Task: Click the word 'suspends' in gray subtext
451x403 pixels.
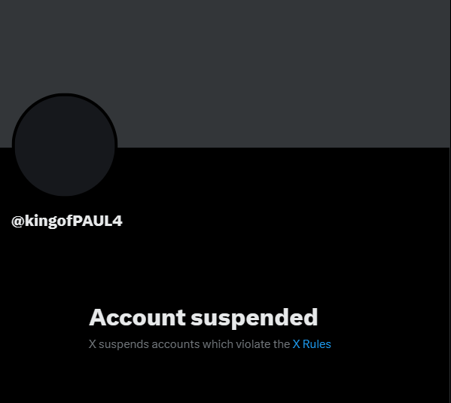Action: (x=123, y=345)
